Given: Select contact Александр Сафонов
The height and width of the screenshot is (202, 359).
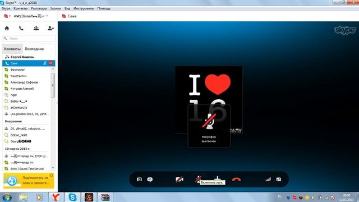Looking at the screenshot, I should coord(27,82).
